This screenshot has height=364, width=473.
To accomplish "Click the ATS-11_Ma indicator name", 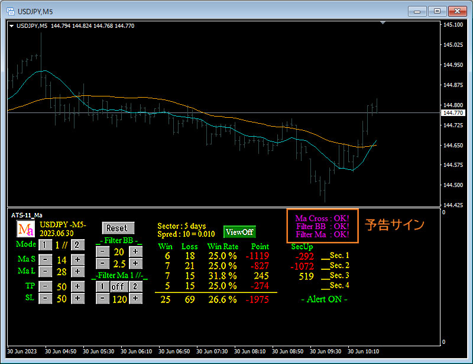I will click(x=27, y=215).
